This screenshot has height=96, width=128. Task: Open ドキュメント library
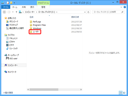12,38
